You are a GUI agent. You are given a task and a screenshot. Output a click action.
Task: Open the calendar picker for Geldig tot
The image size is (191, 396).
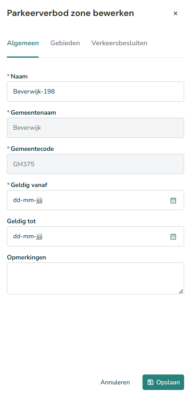(x=173, y=237)
